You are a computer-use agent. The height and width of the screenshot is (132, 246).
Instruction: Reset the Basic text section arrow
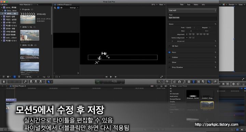215,24
